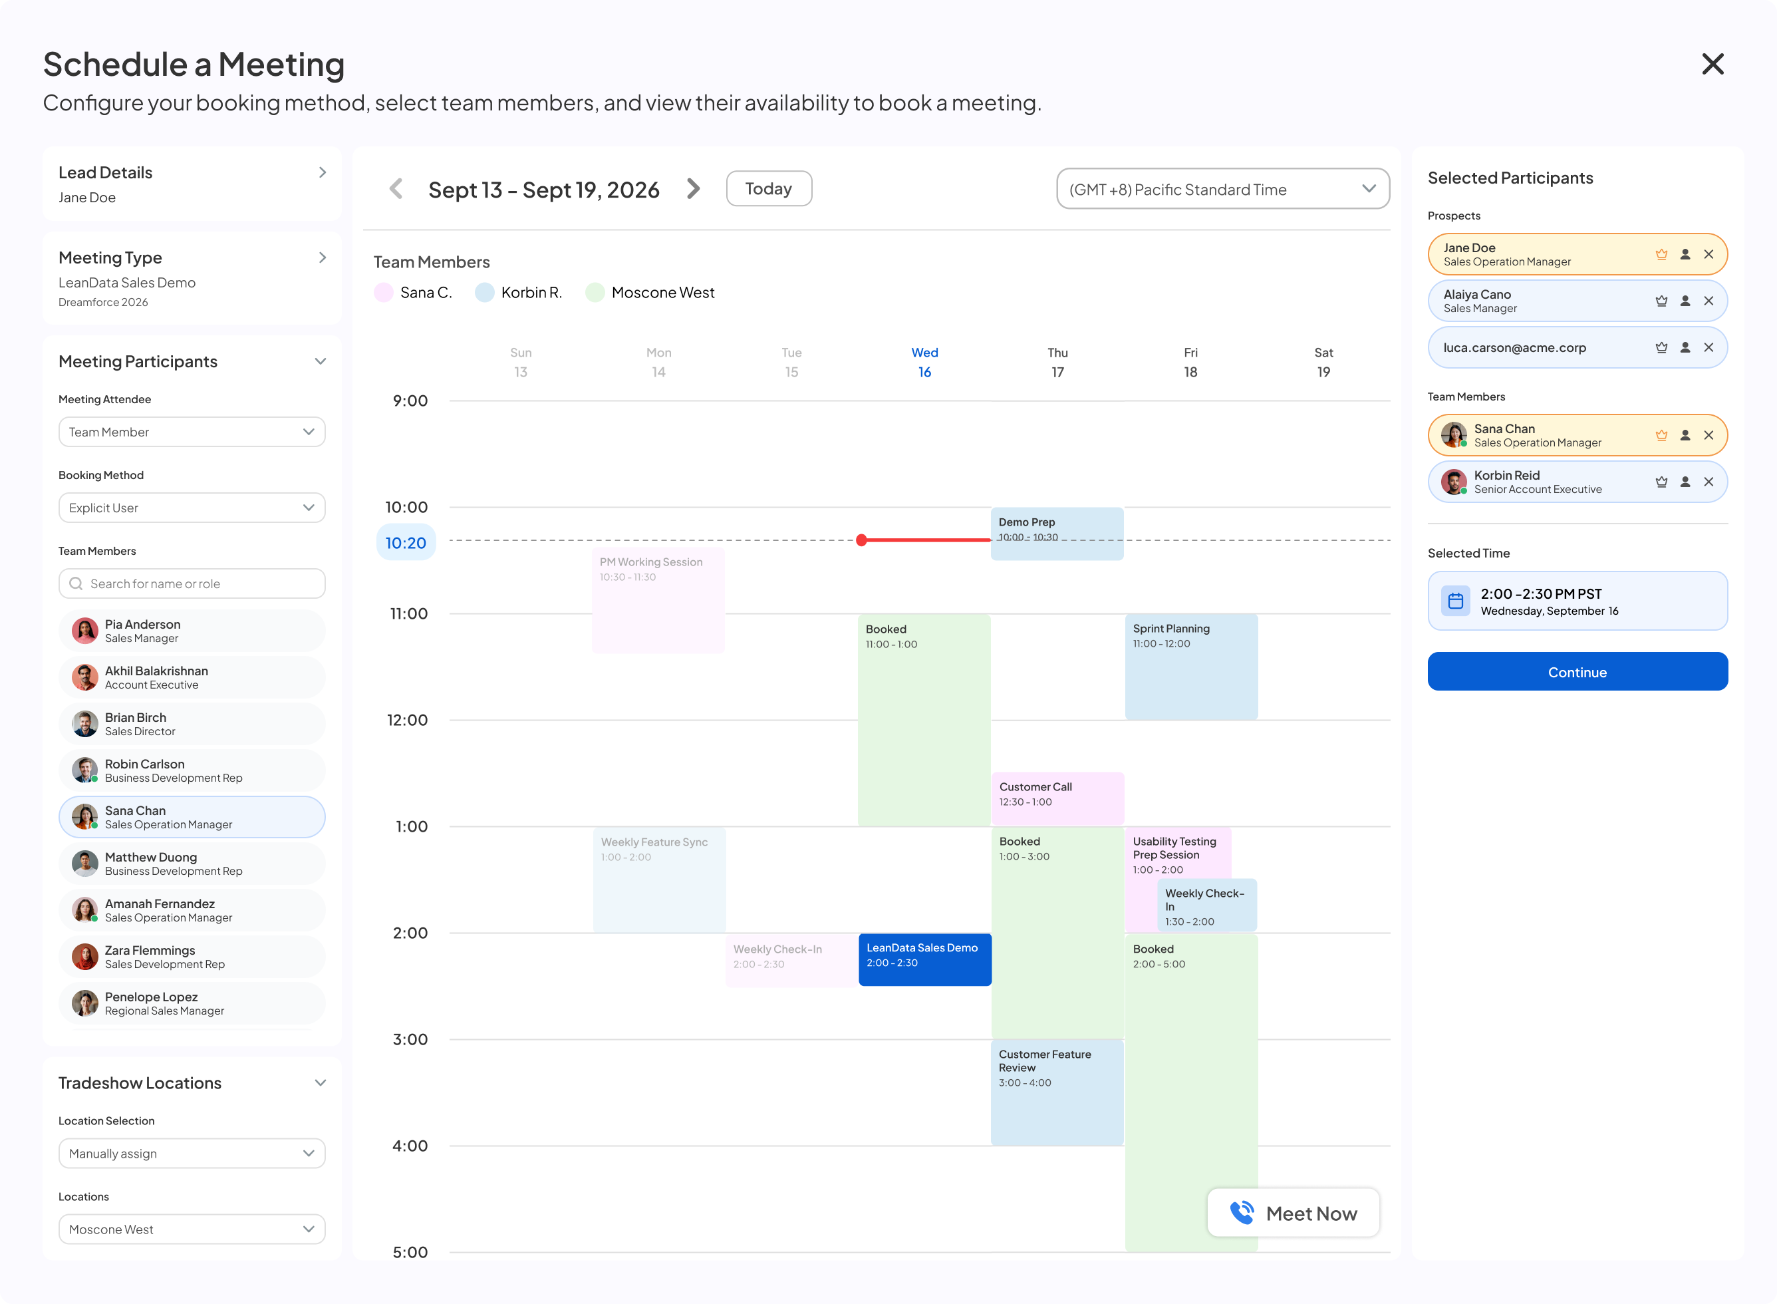Click the Thu 17 day header
1777x1304 pixels.
tap(1057, 363)
